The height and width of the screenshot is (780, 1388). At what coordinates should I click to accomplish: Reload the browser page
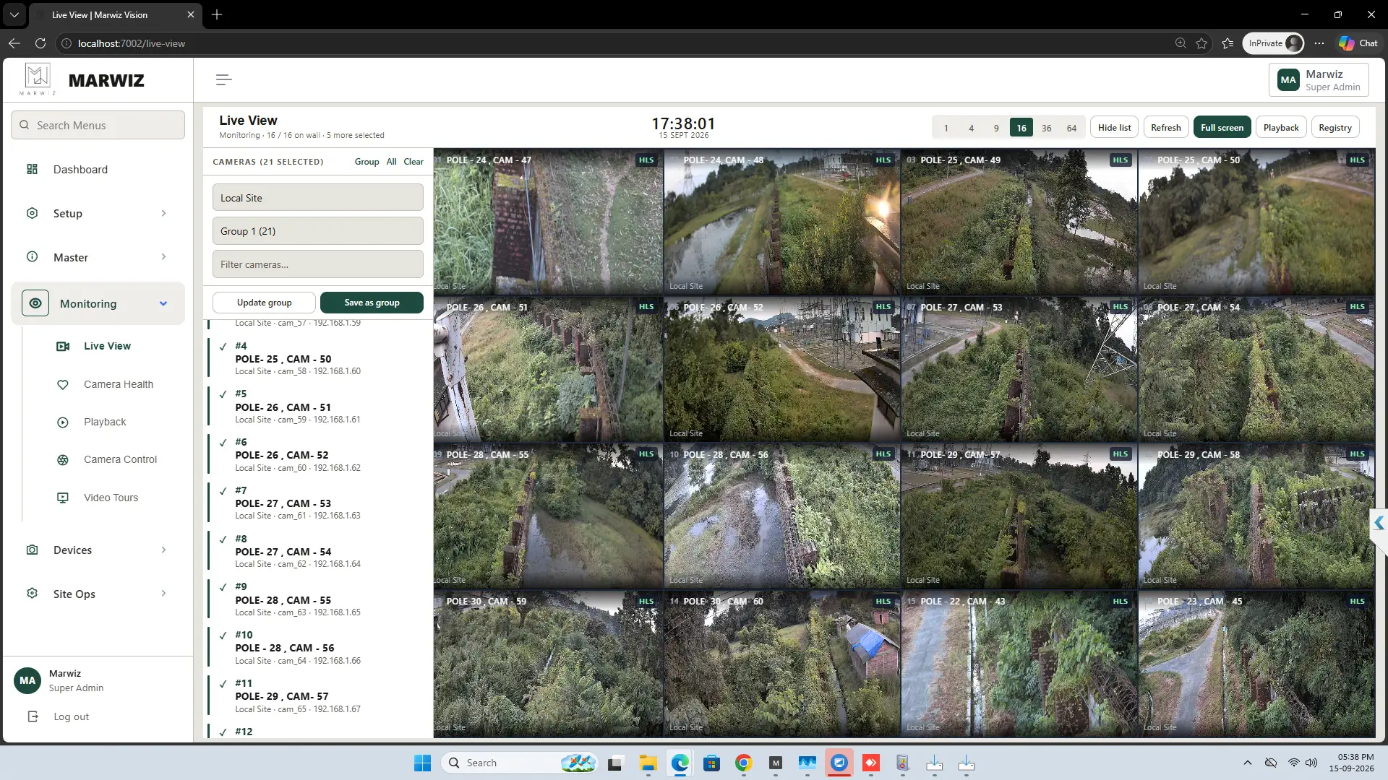coord(40,43)
